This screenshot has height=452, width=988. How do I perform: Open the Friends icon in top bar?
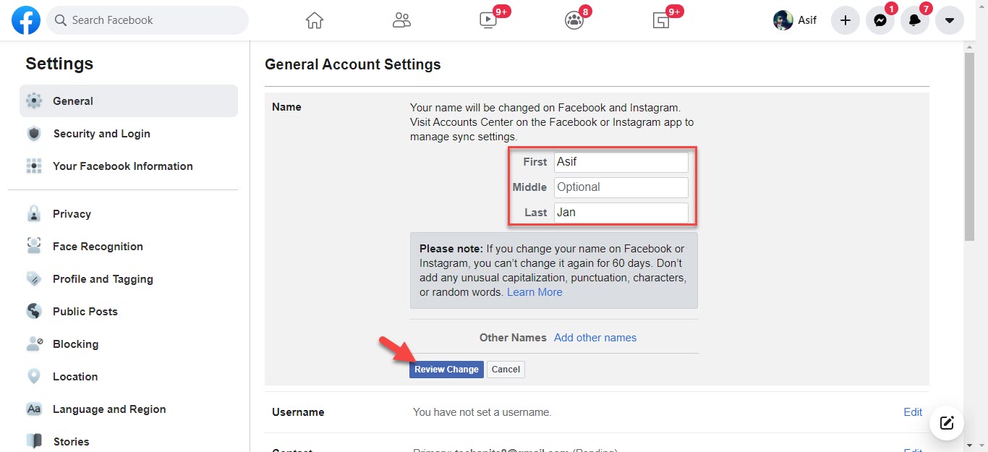[401, 20]
